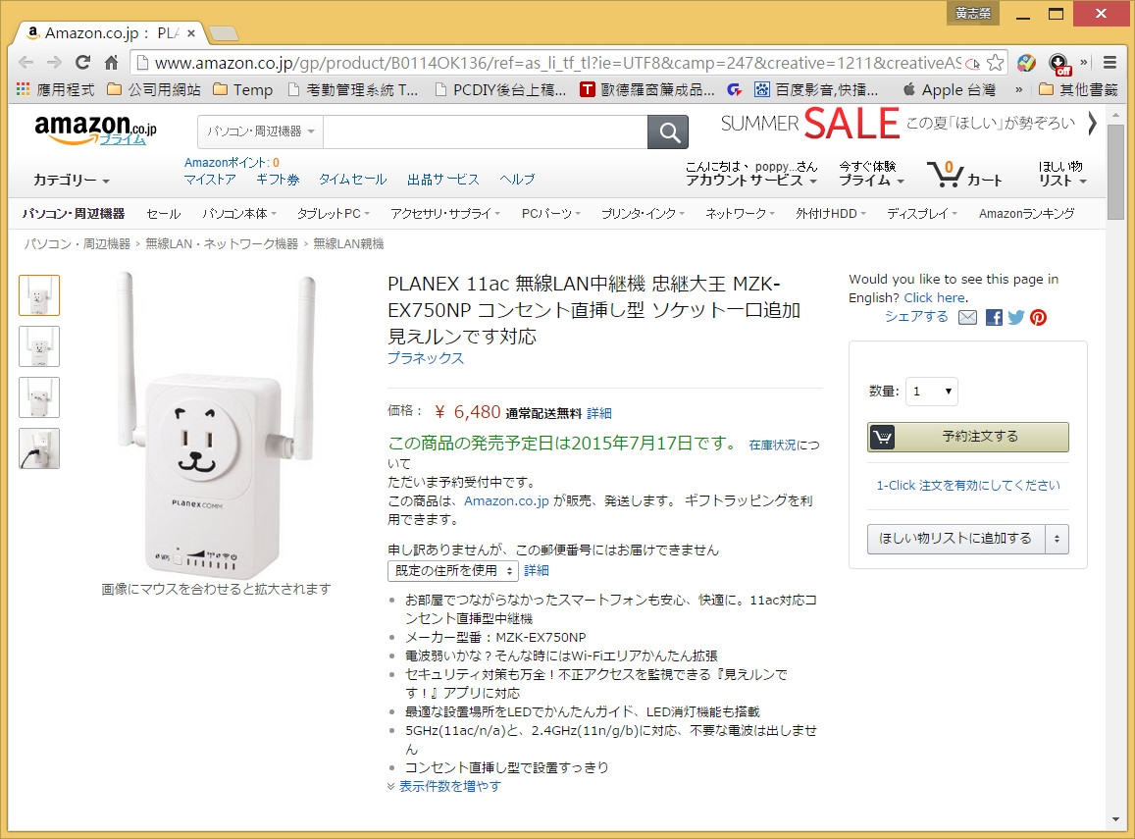Click the プラネックス brand link
The height and width of the screenshot is (839, 1135).
(426, 358)
